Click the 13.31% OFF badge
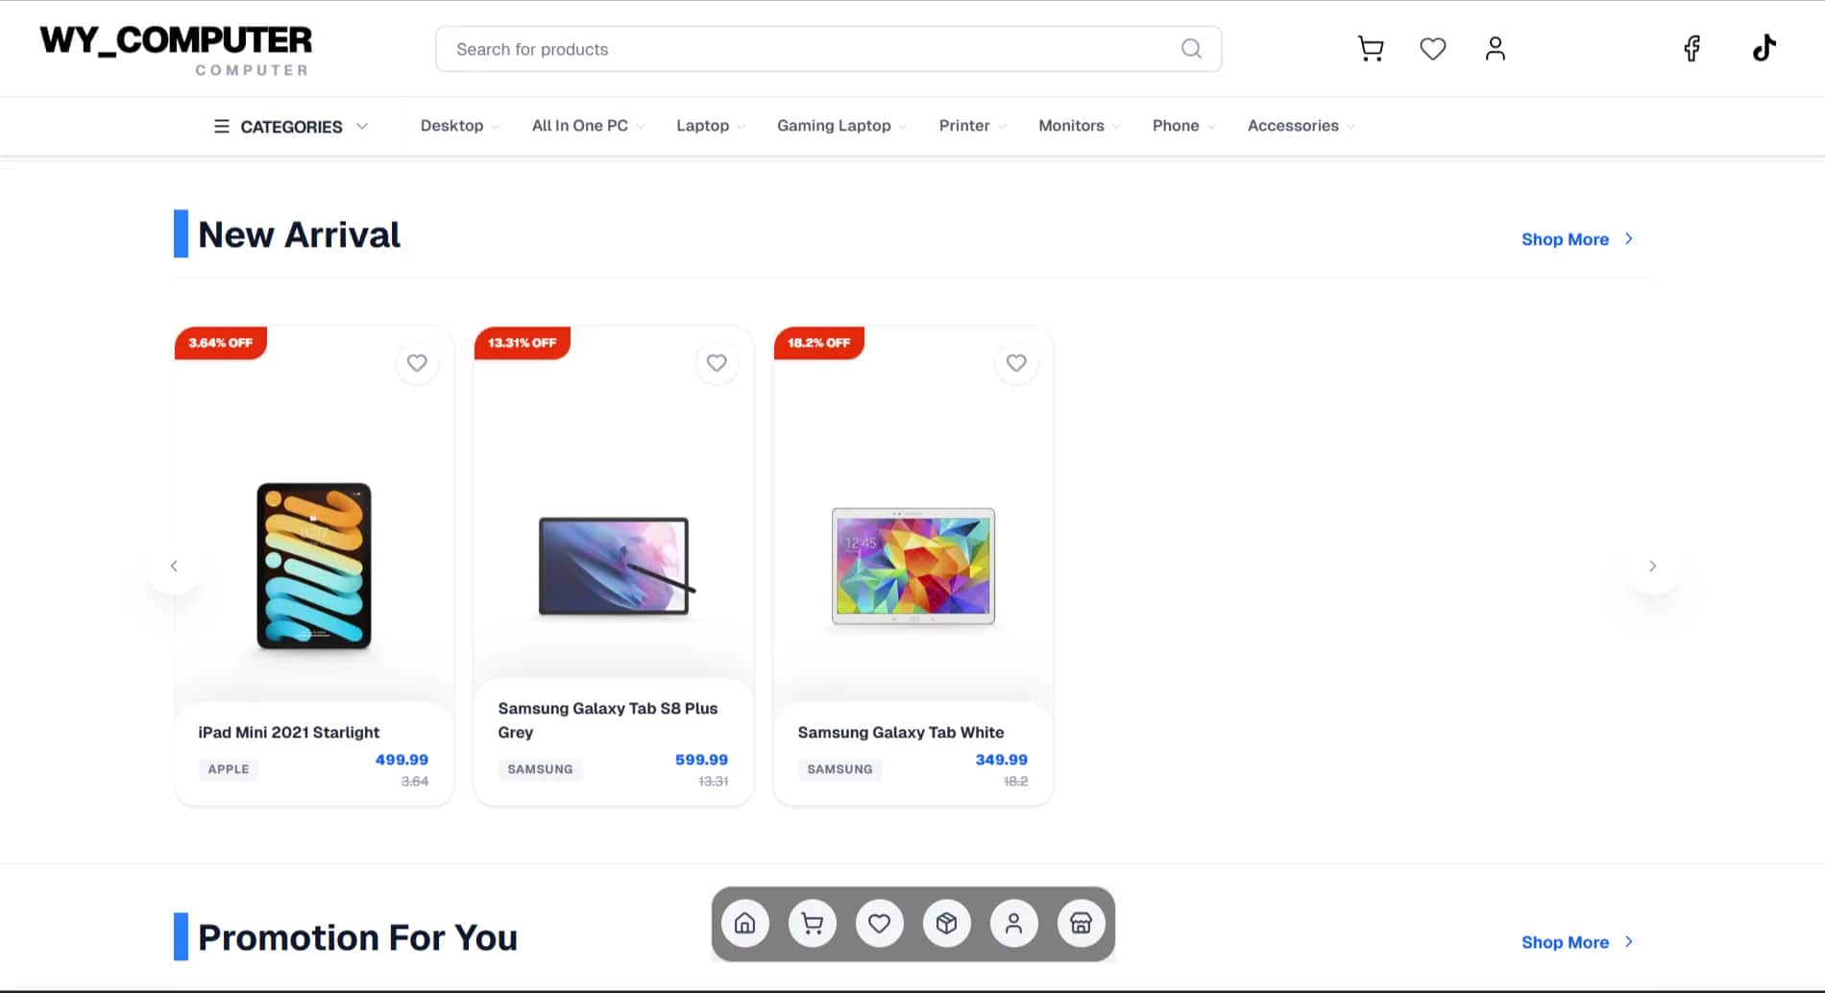The height and width of the screenshot is (993, 1825). point(522,343)
